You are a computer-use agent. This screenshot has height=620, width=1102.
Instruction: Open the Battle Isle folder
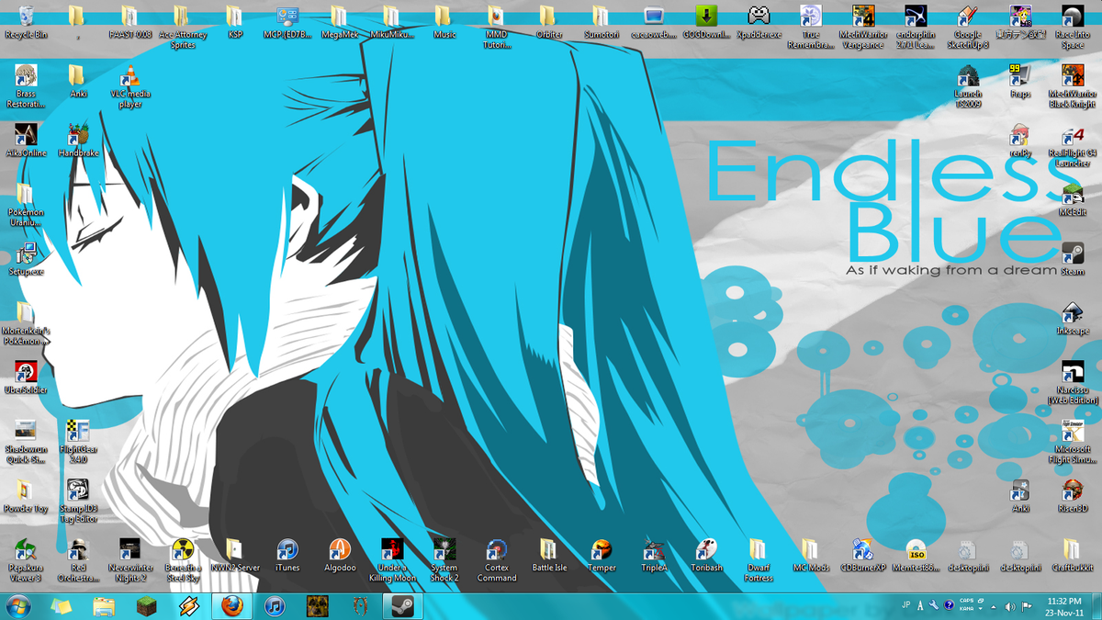[549, 556]
